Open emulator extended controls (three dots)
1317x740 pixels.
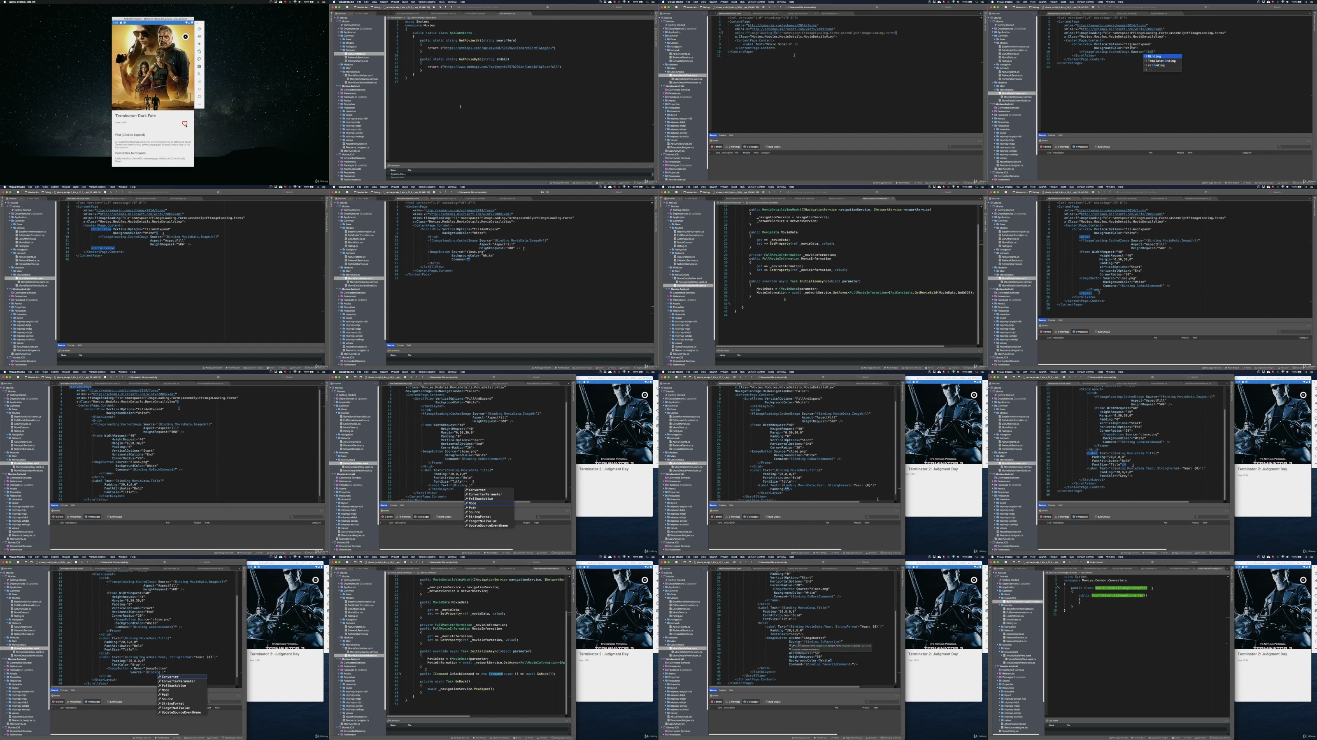(199, 104)
